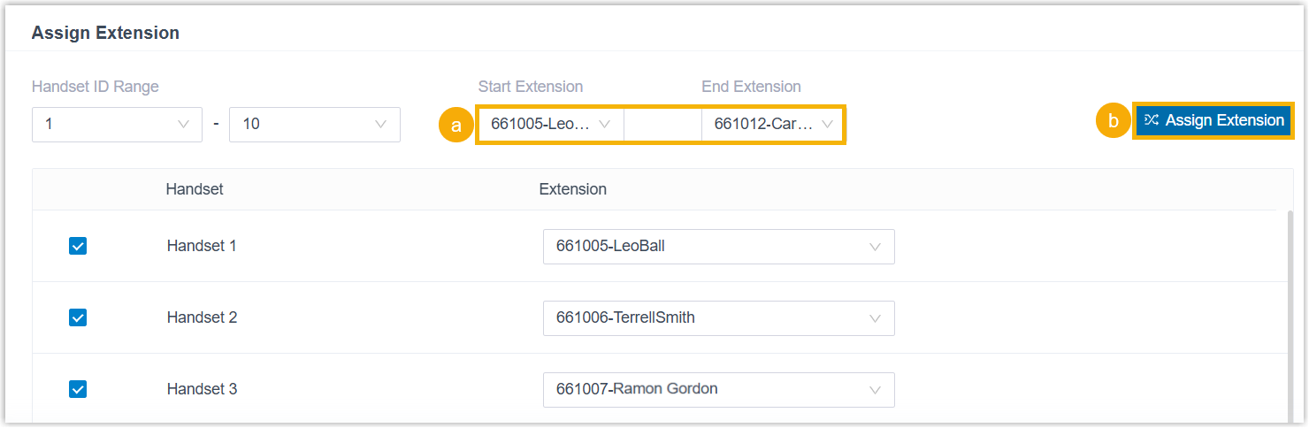
Task: Expand the 661005-LeoBall extension dropdown
Action: coord(717,247)
